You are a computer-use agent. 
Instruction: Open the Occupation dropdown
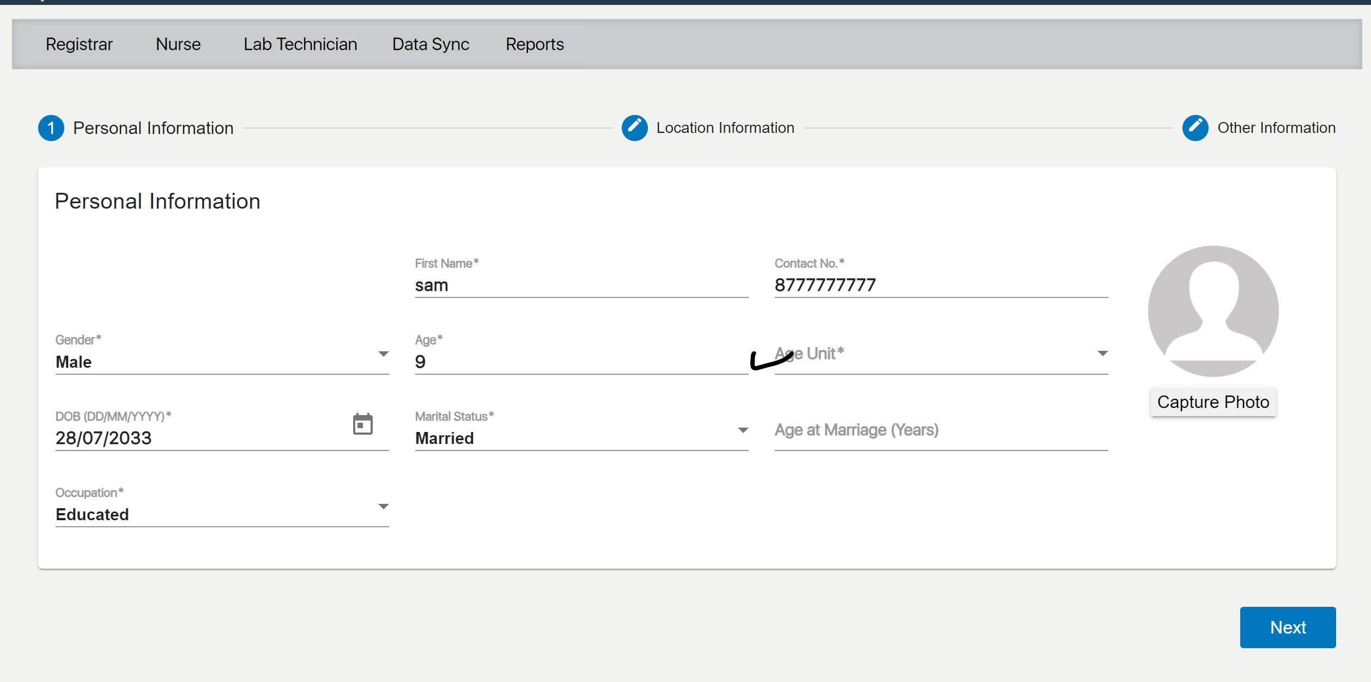pos(221,514)
